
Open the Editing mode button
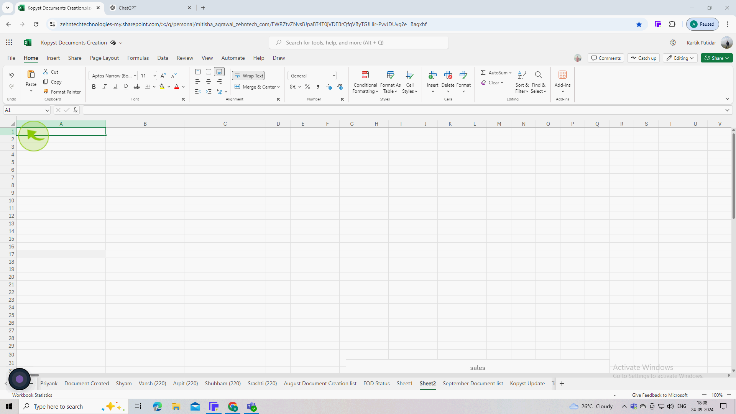(x=680, y=58)
